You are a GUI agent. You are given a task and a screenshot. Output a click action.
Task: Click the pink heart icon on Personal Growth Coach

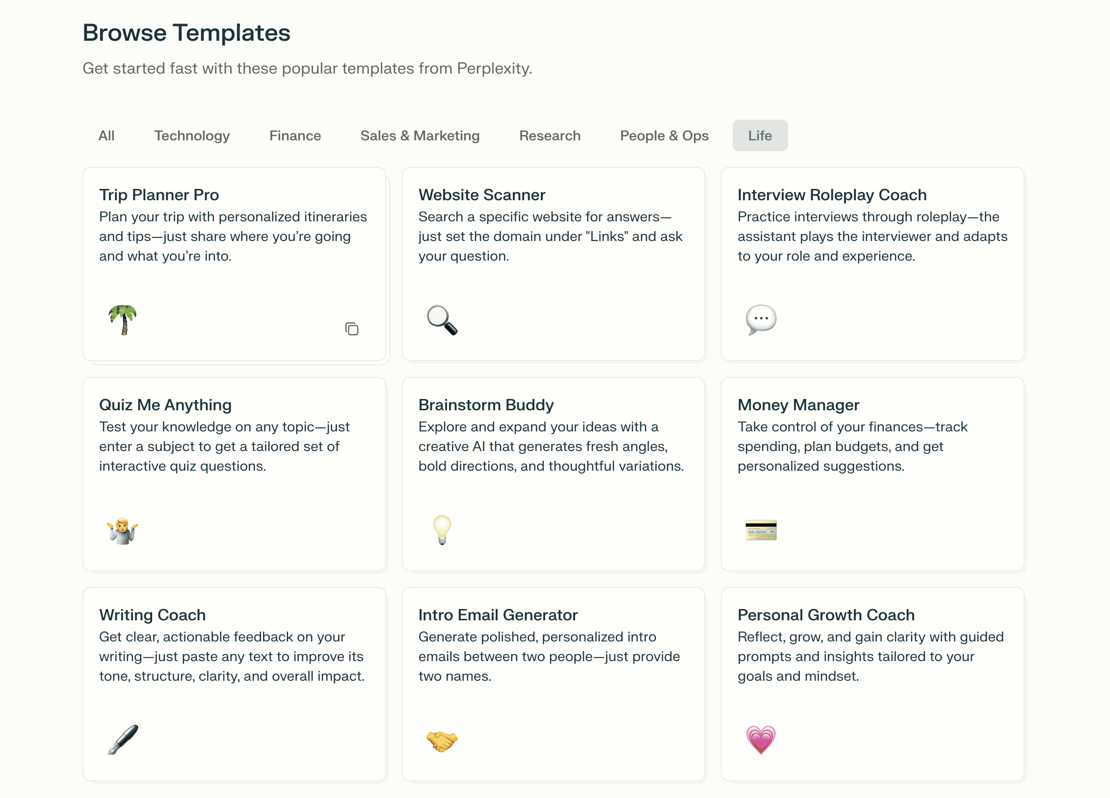click(x=761, y=740)
